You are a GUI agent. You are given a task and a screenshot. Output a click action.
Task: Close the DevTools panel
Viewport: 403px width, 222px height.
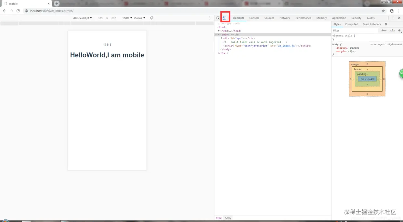coord(399,18)
